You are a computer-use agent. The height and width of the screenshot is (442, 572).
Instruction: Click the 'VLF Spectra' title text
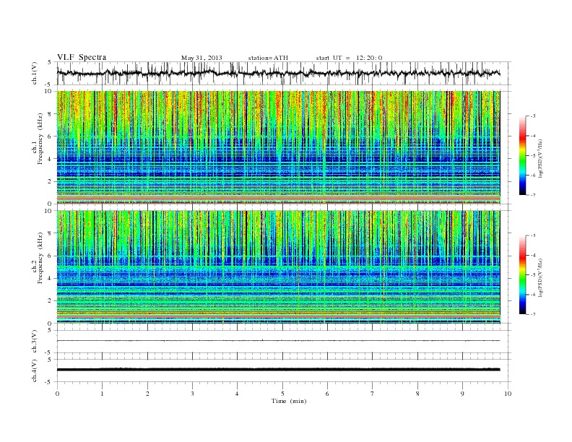pos(82,57)
